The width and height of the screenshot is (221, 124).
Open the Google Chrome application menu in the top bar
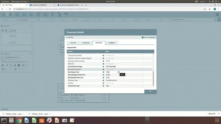20,1
